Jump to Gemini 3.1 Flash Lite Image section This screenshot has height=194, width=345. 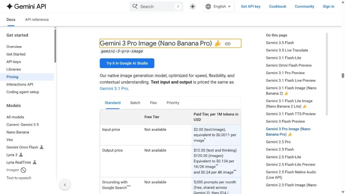(289, 104)
